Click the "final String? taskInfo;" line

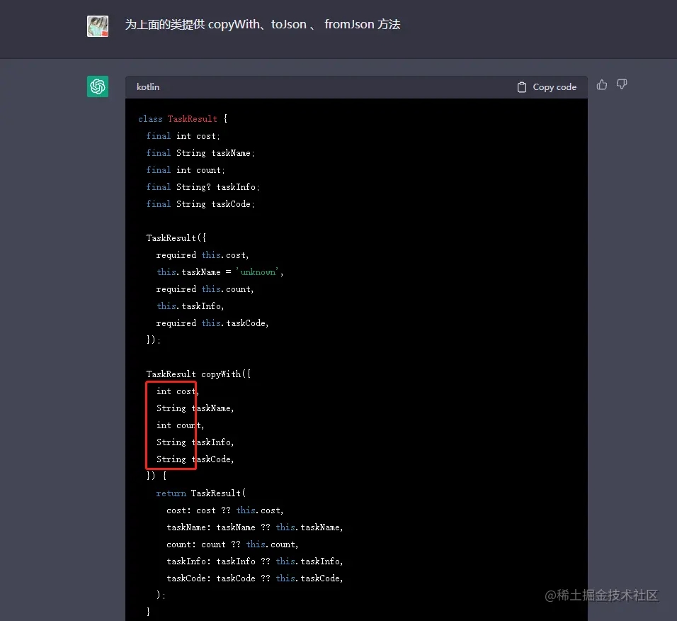click(x=203, y=187)
